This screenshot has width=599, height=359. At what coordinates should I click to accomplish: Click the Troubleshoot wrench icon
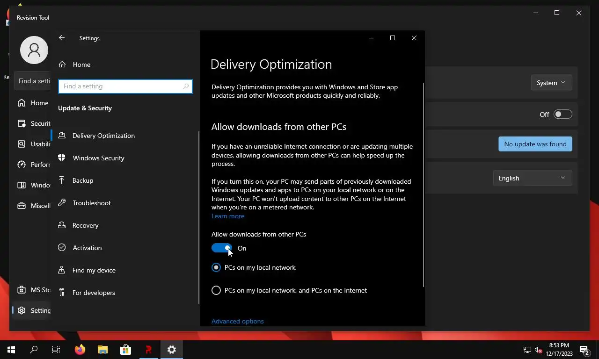pos(62,202)
